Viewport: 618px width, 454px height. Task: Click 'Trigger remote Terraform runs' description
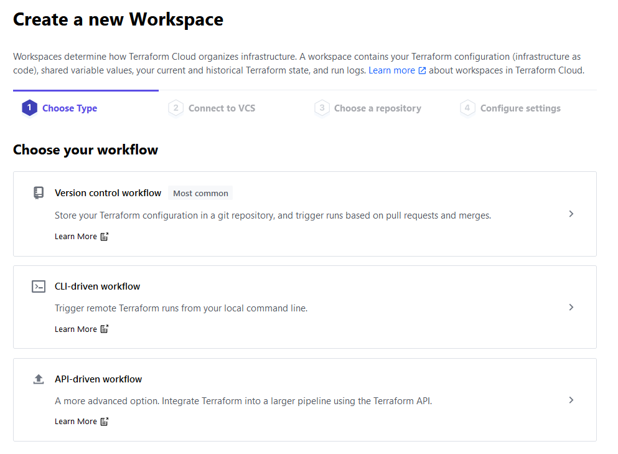coord(181,308)
